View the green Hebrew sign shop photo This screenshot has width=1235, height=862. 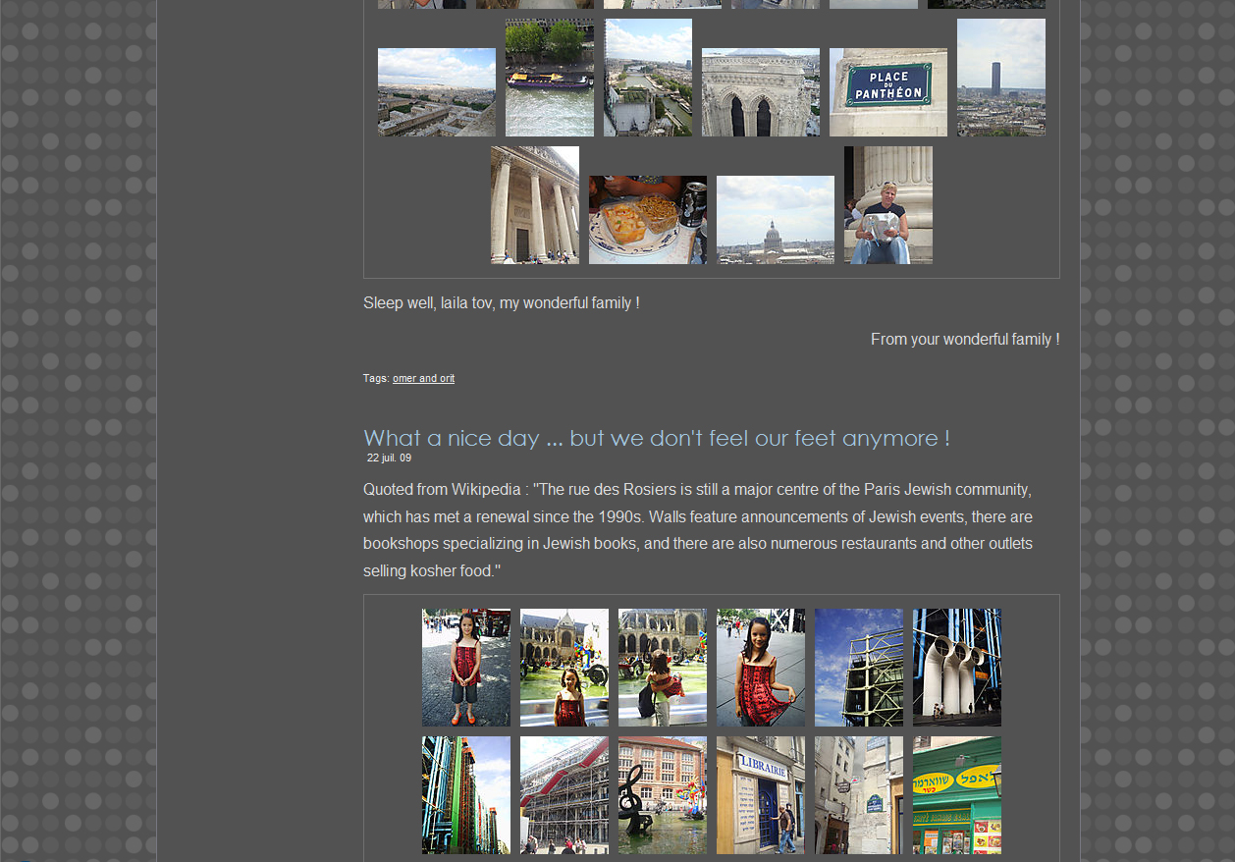[956, 795]
